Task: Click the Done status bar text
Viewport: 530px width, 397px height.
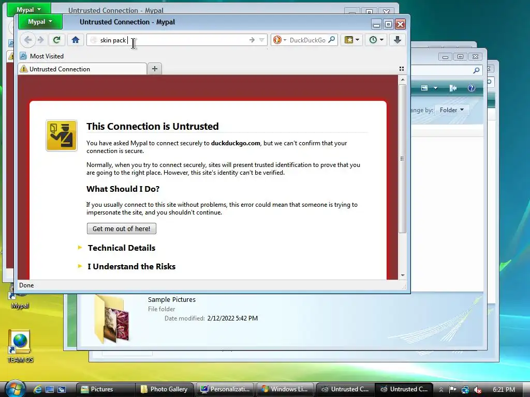Action: [x=26, y=285]
